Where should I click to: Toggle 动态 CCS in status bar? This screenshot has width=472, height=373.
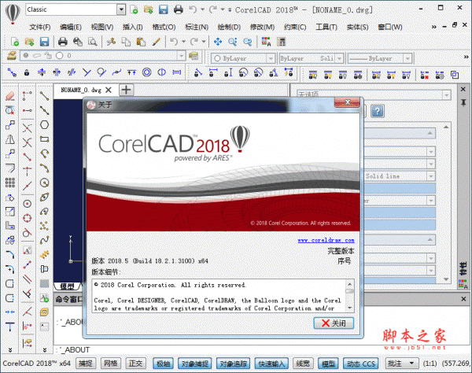[x=361, y=364]
